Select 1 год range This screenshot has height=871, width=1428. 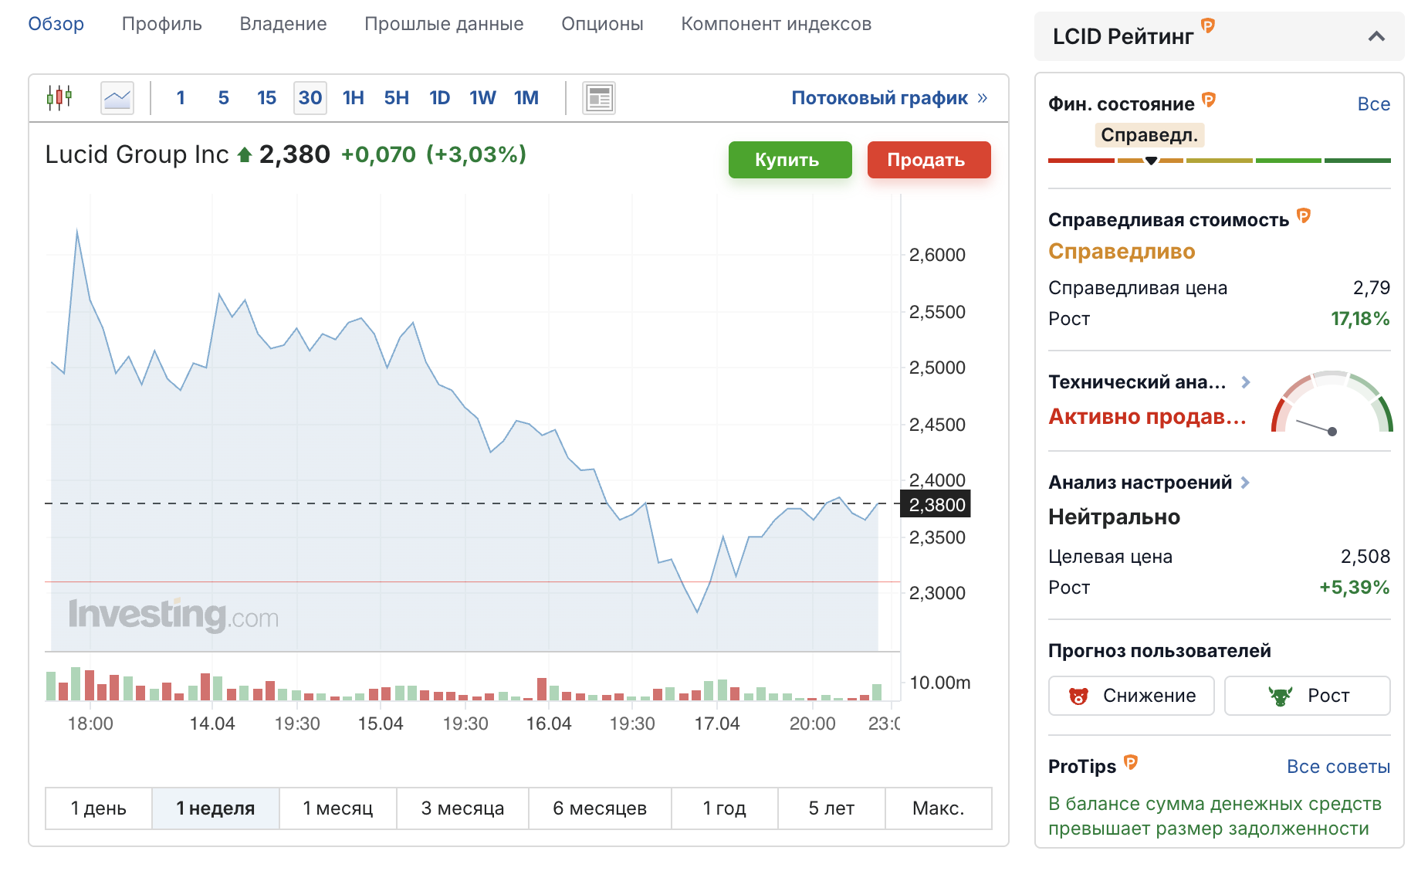coord(725,808)
